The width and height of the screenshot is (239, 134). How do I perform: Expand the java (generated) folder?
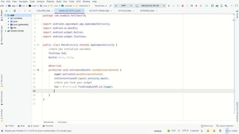tap(8, 25)
